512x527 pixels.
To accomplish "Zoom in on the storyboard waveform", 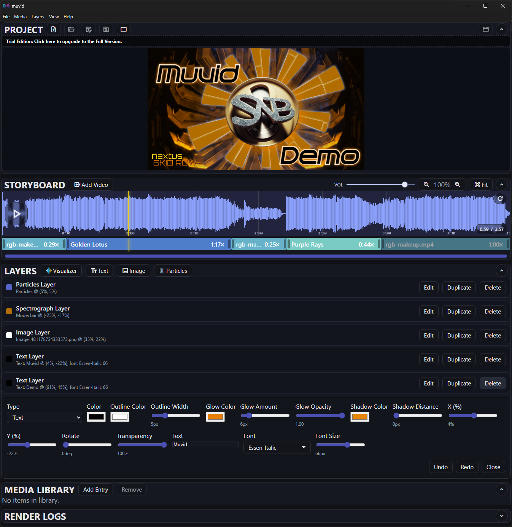I will [x=457, y=185].
